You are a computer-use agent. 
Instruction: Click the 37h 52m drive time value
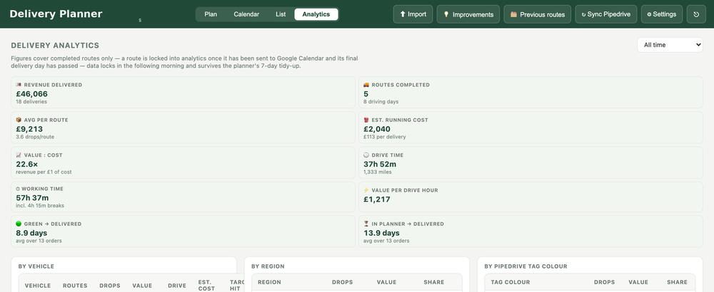[x=380, y=164]
